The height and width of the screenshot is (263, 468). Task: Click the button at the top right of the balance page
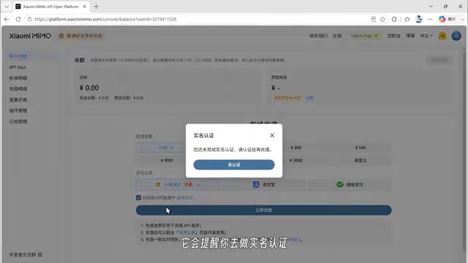tap(439, 60)
